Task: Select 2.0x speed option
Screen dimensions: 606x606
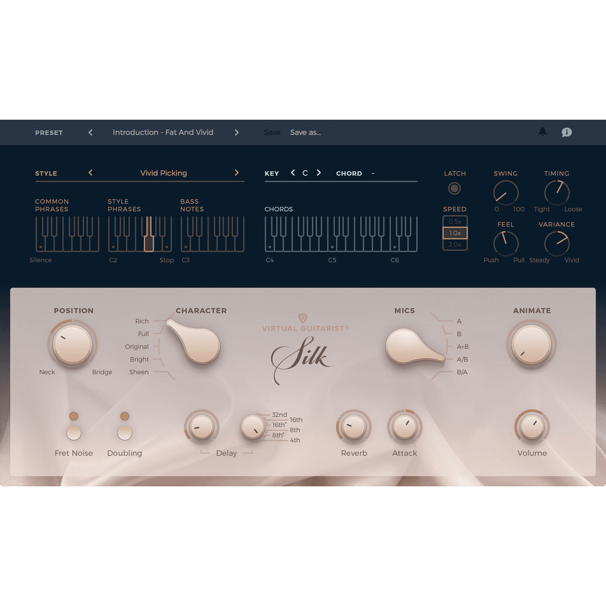Action: point(455,244)
